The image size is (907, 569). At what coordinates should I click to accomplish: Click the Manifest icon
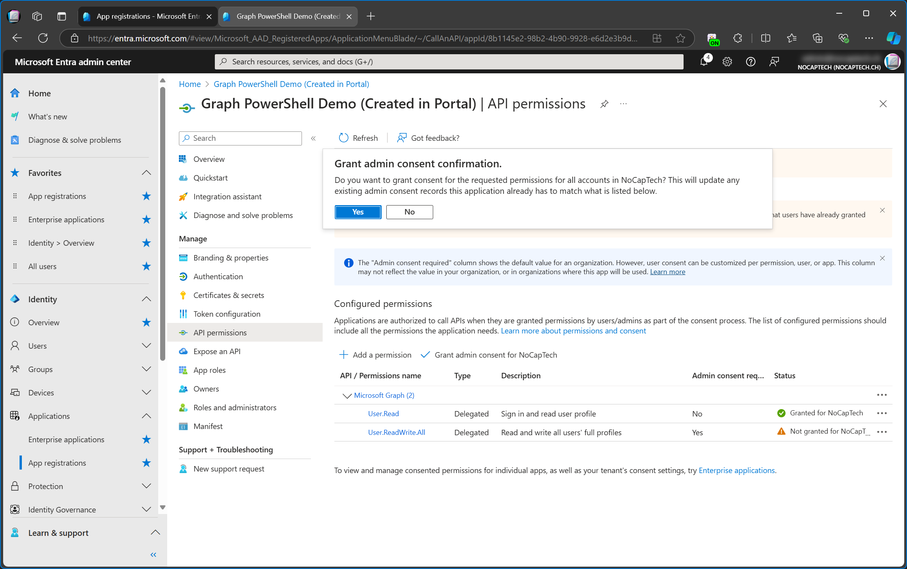(x=183, y=426)
